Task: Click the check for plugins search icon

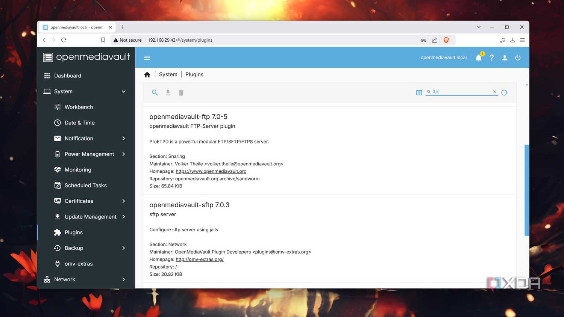Action: [x=155, y=92]
